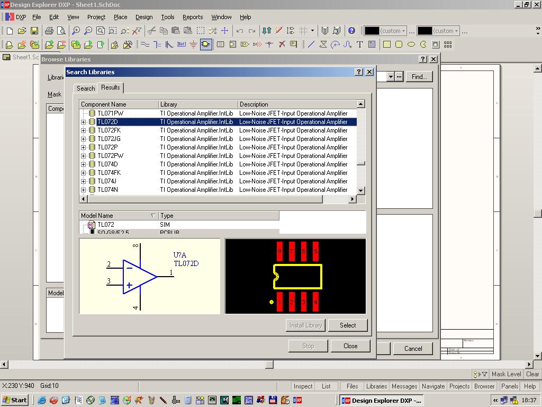
Task: Open the first custom color dropdown
Action: pyautogui.click(x=403, y=31)
